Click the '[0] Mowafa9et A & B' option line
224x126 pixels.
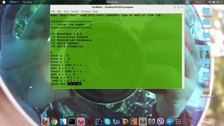pos(66,34)
